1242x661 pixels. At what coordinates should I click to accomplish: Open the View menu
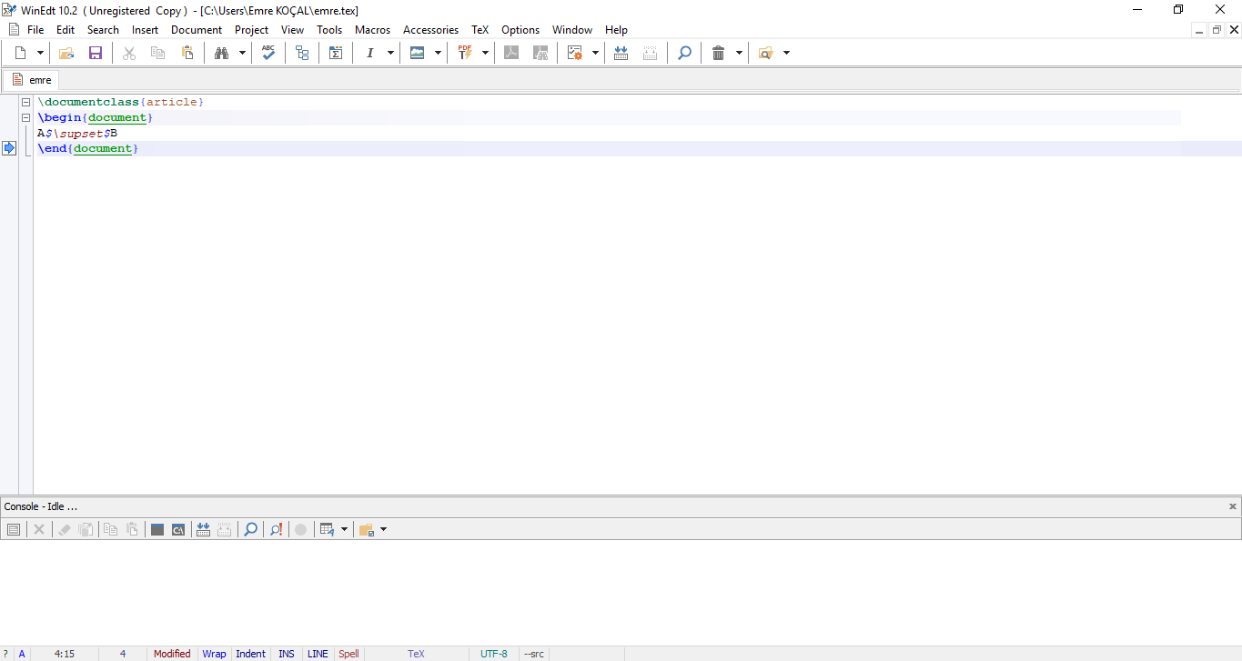(x=292, y=30)
